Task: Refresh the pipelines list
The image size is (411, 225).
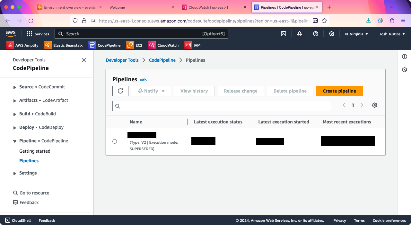Action: (120, 91)
